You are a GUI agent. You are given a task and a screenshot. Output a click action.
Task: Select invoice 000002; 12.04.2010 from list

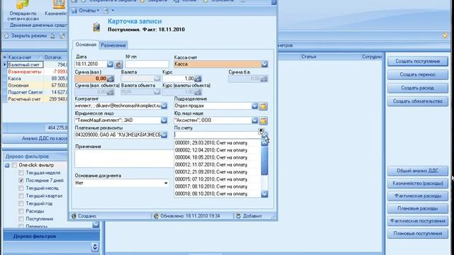click(x=218, y=150)
